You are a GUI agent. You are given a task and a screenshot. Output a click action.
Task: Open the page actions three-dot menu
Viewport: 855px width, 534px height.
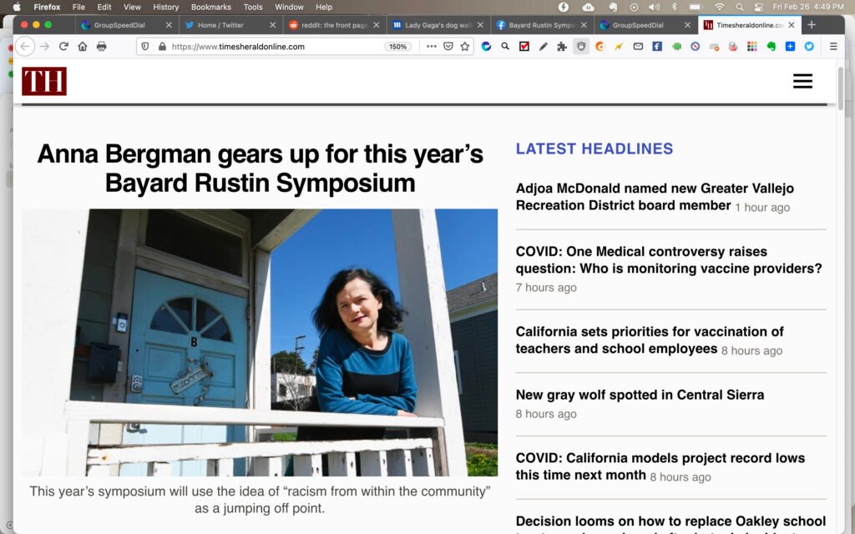click(431, 47)
